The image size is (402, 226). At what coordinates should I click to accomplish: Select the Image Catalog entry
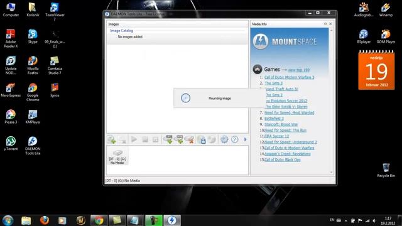[121, 31]
